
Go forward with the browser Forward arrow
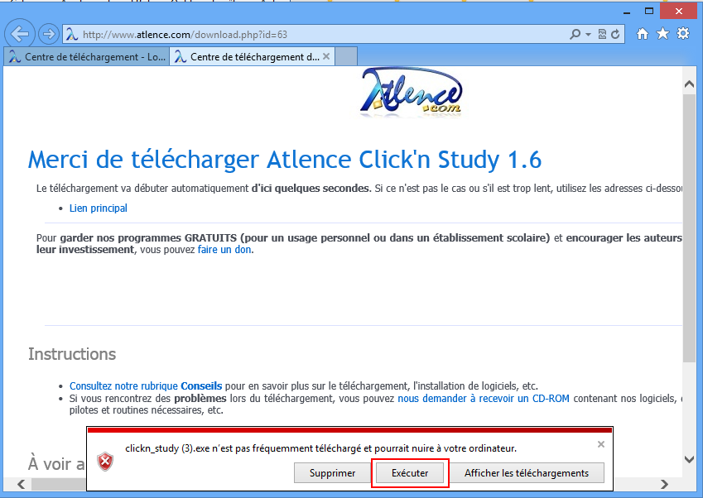point(48,34)
